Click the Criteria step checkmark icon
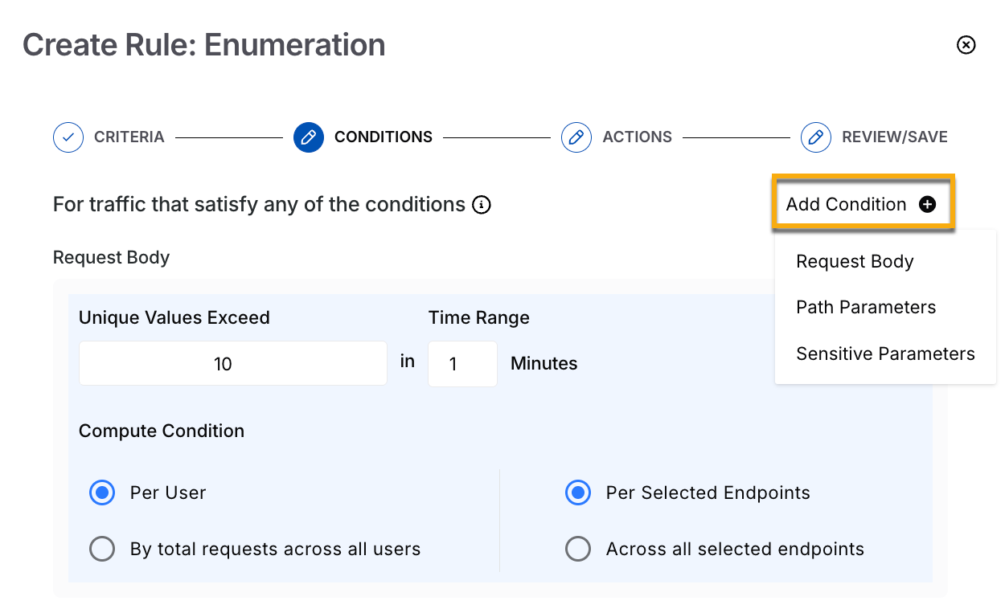Screen dimensions: 1005x609 [x=68, y=137]
